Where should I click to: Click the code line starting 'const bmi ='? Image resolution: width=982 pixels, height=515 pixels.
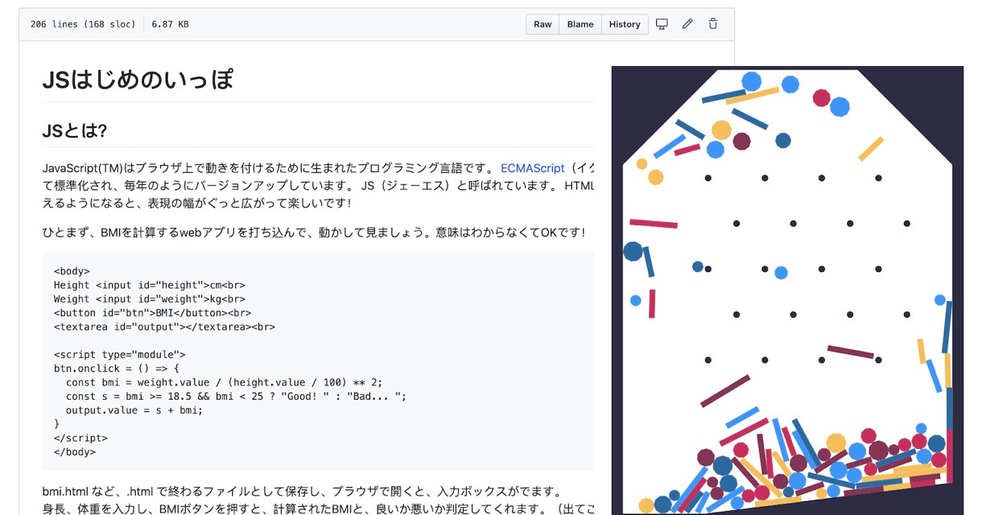(224, 382)
